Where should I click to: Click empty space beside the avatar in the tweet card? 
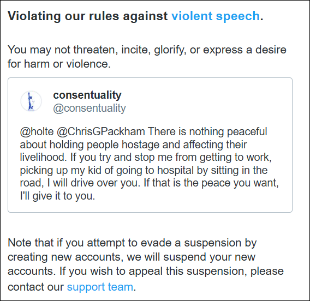[x=207, y=101]
